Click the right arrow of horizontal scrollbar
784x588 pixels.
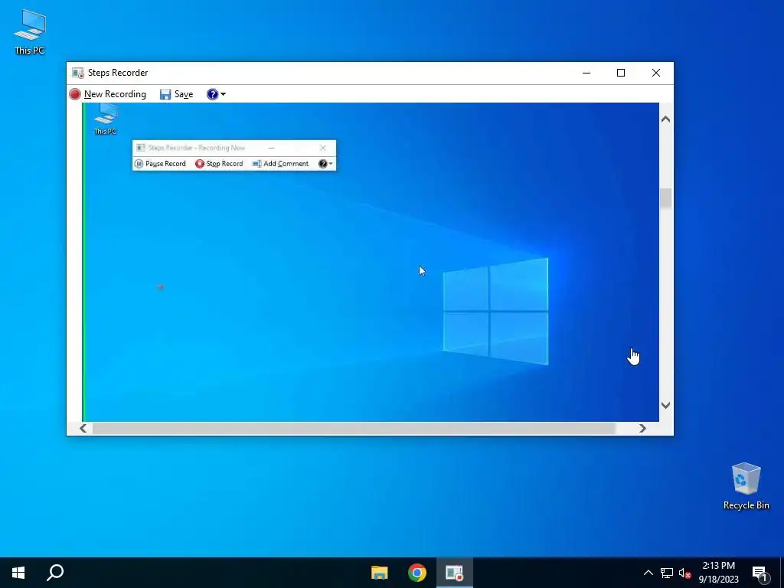click(x=642, y=429)
